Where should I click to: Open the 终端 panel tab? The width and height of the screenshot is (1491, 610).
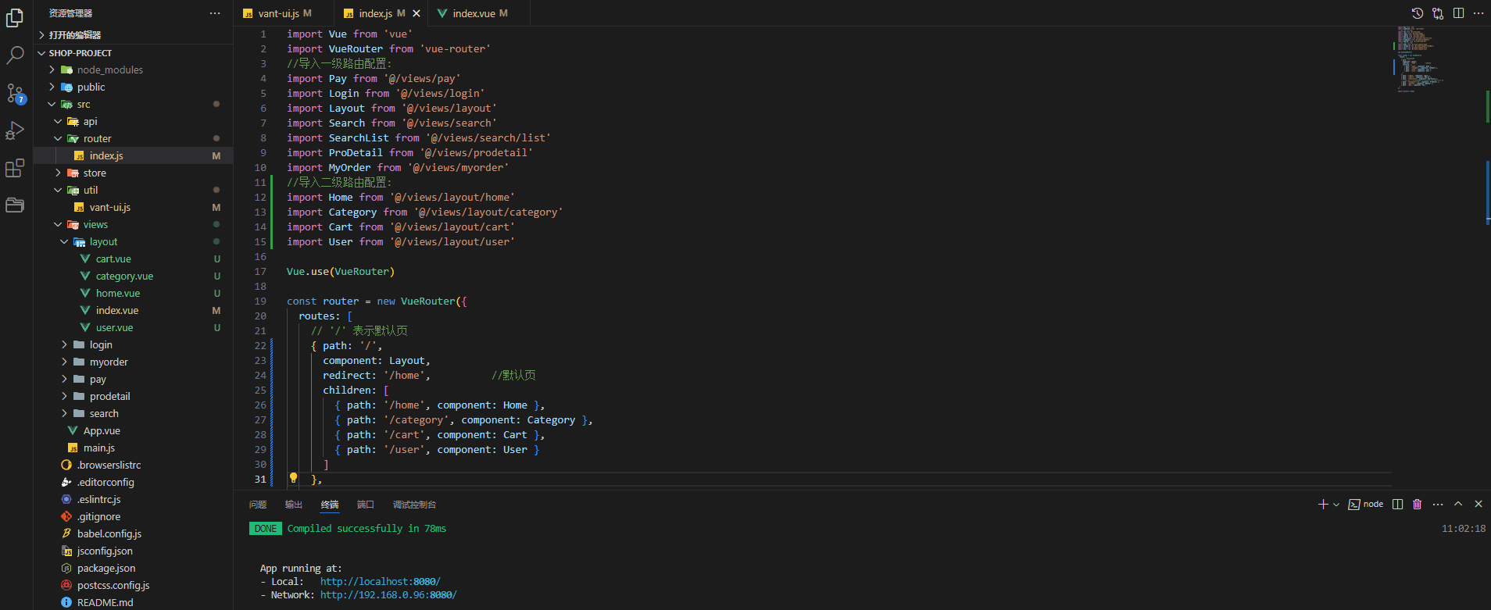tap(330, 505)
